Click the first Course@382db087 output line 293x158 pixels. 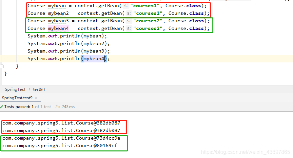point(61,123)
